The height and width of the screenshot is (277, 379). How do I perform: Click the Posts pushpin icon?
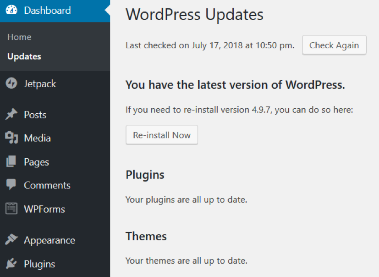(x=11, y=114)
